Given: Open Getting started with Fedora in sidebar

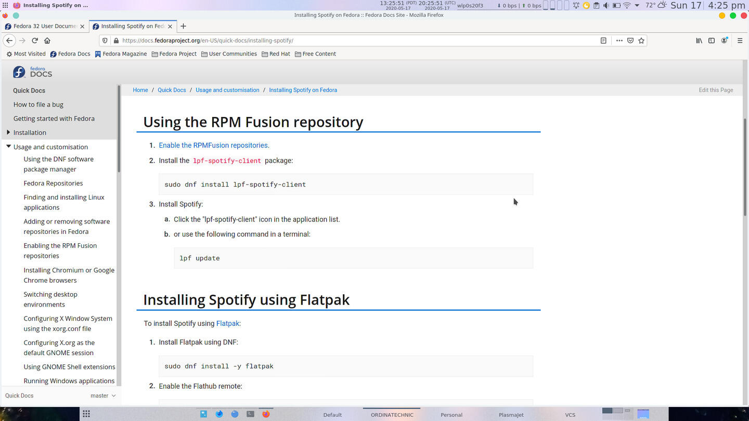Looking at the screenshot, I should pos(54,119).
